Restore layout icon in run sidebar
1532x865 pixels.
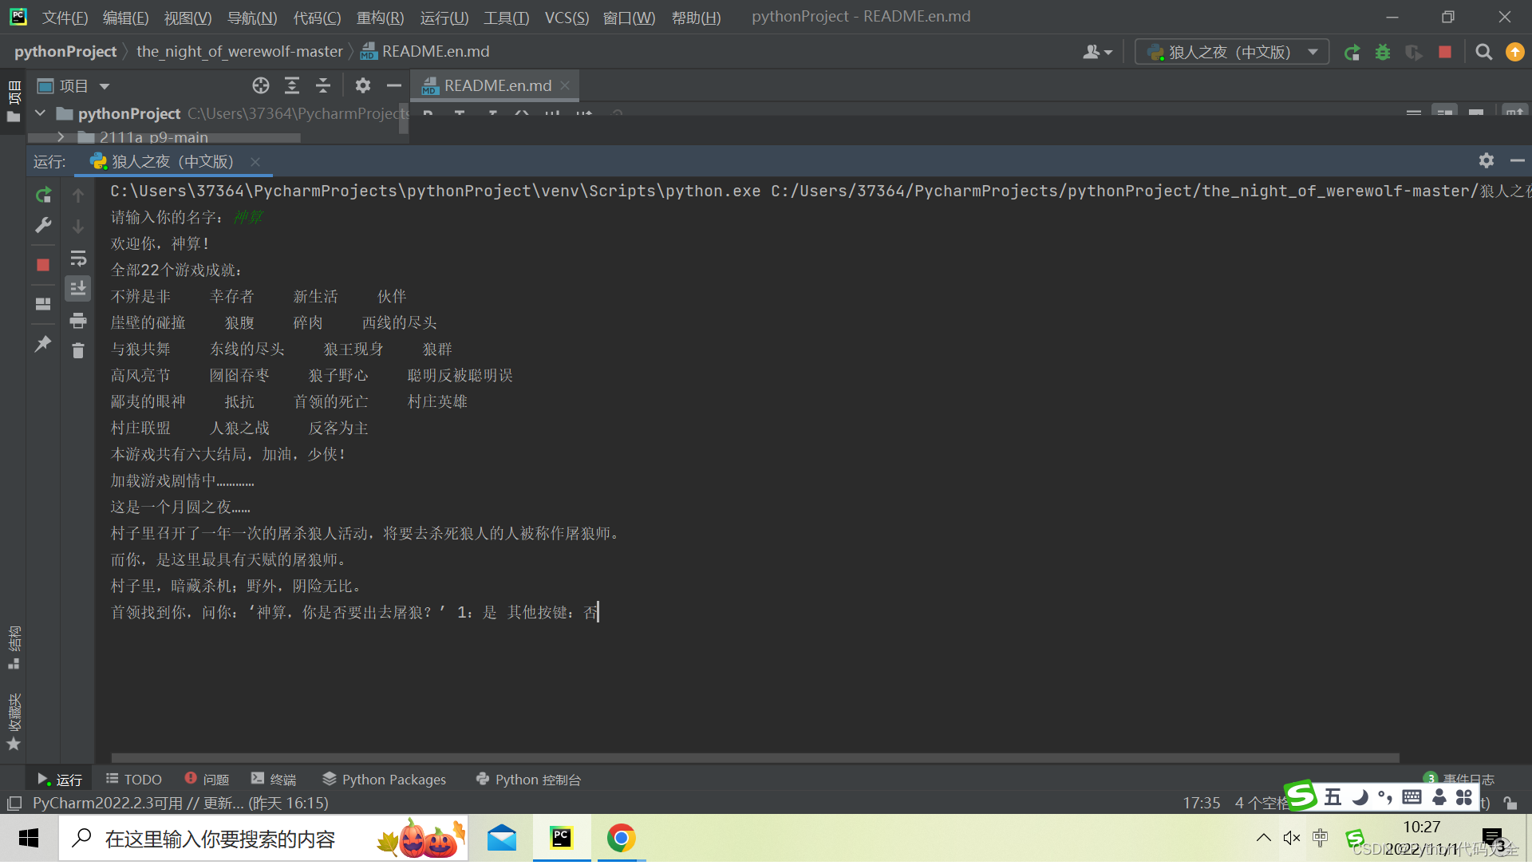pyautogui.click(x=44, y=304)
